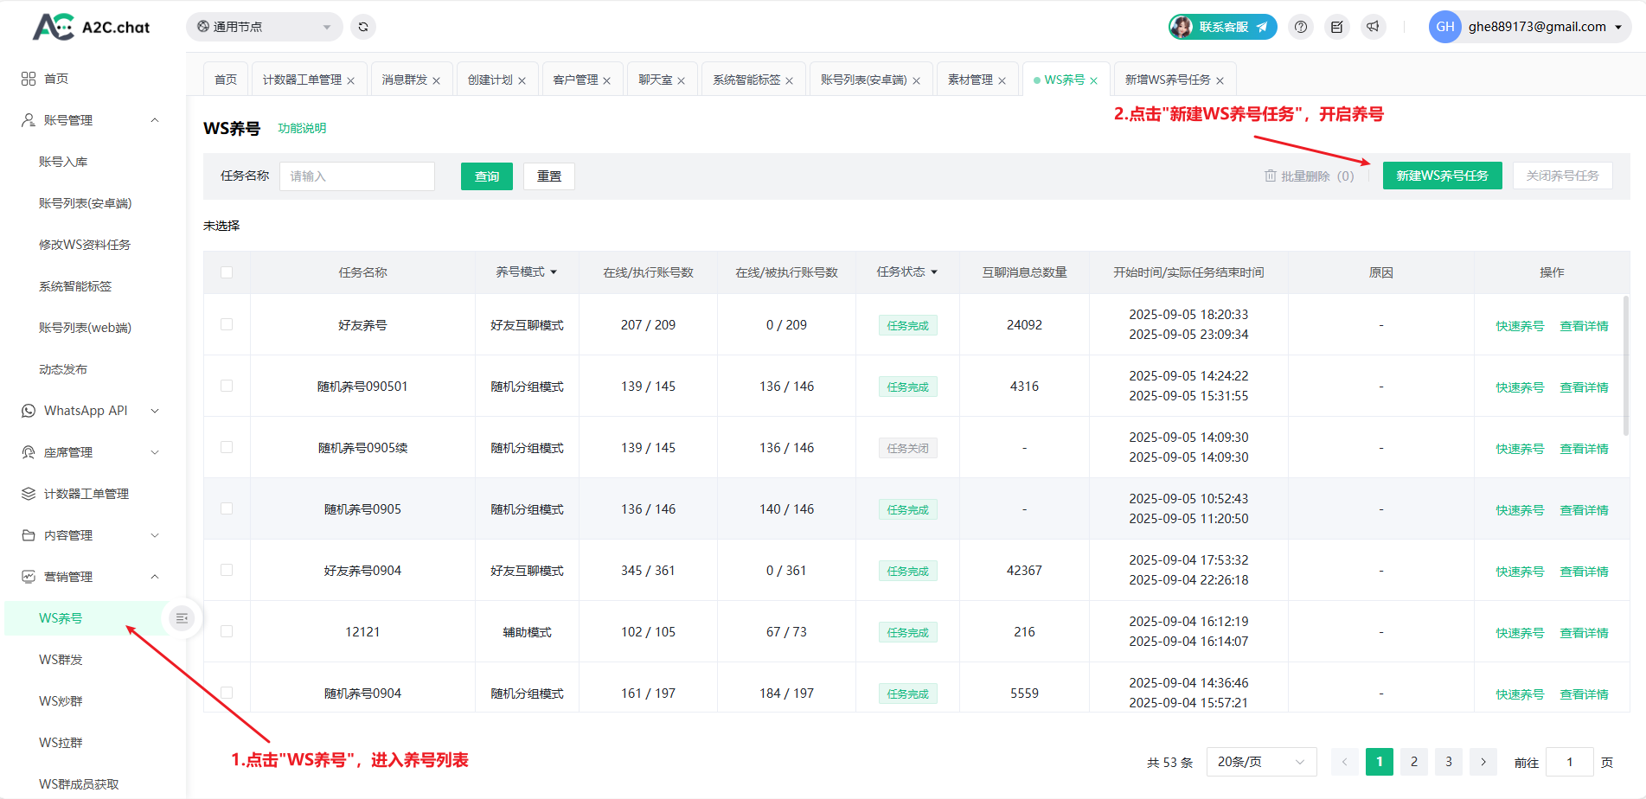Open the help question mark icon
The height and width of the screenshot is (799, 1646).
click(x=1300, y=27)
